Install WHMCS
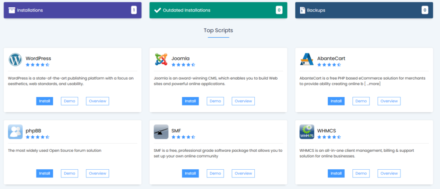 pos(336,173)
